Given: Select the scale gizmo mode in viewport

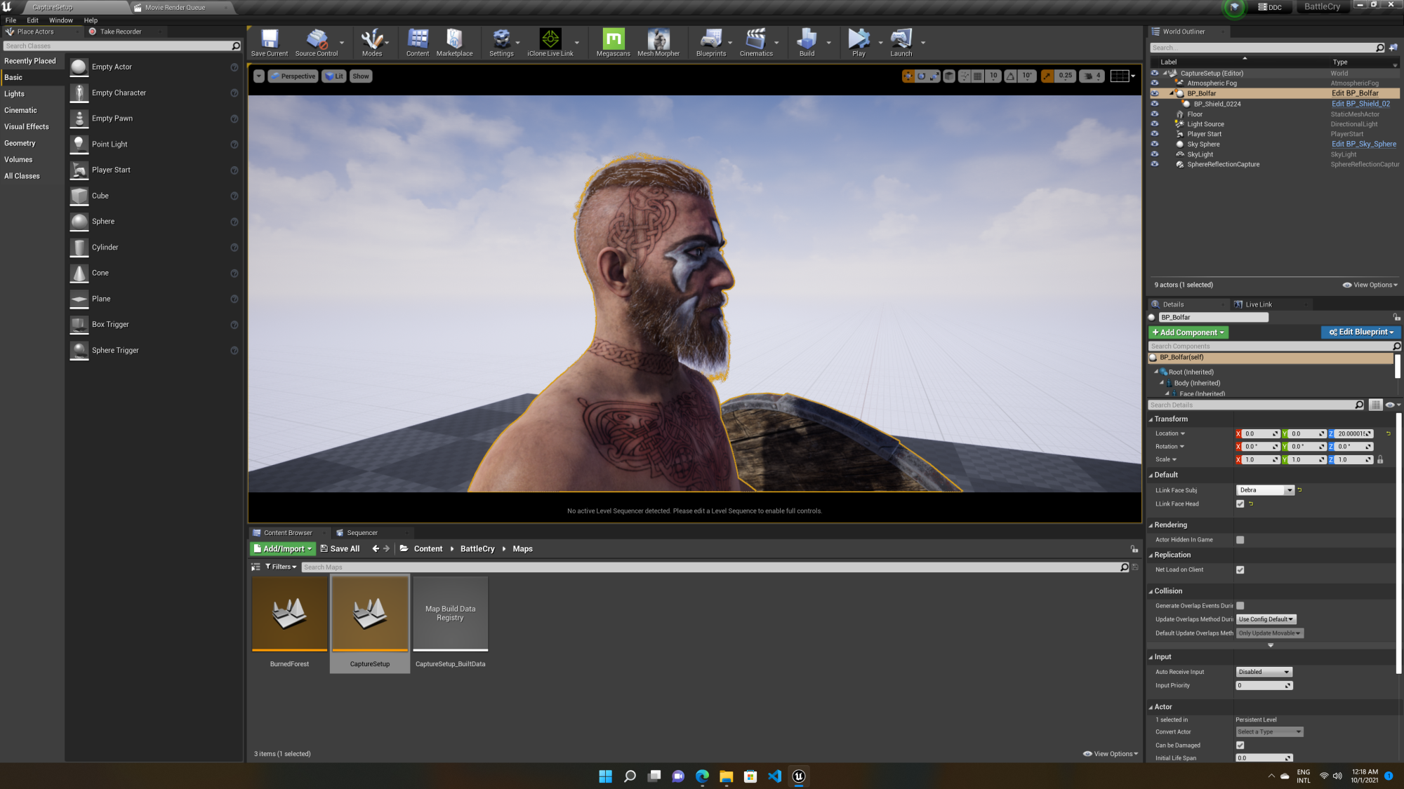Looking at the screenshot, I should click(x=934, y=76).
